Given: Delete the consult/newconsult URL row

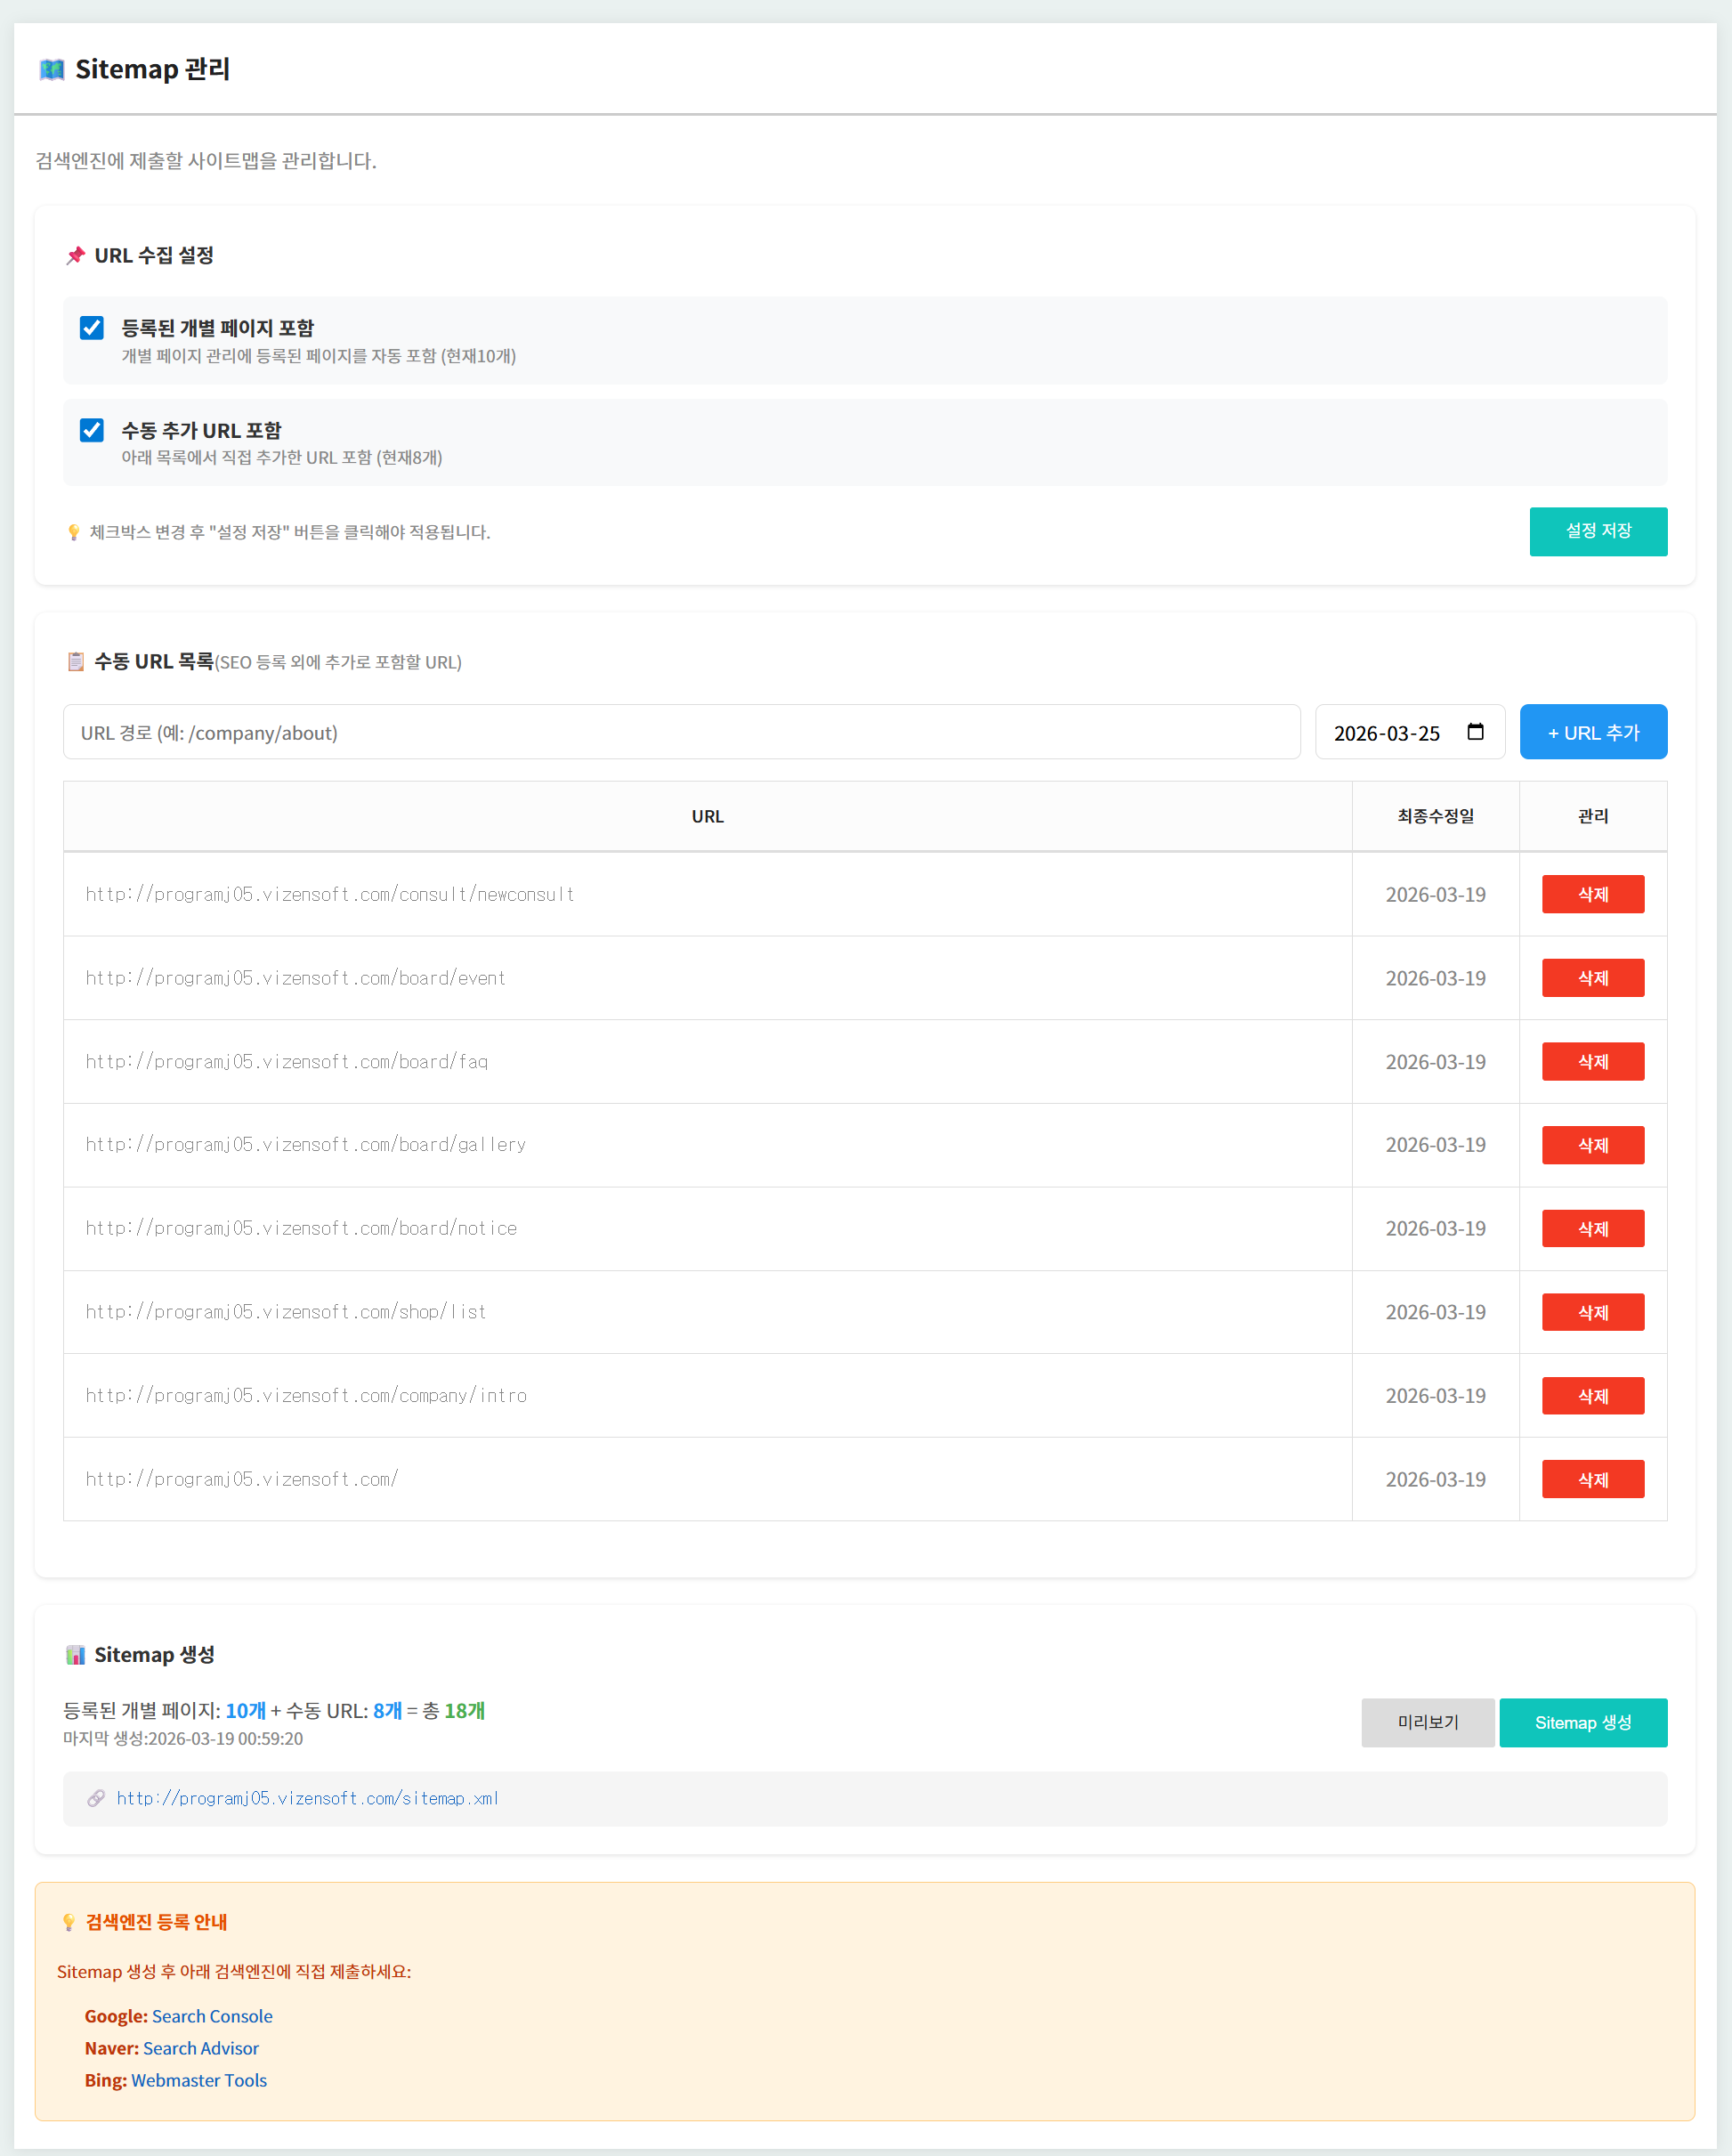Looking at the screenshot, I should point(1592,894).
